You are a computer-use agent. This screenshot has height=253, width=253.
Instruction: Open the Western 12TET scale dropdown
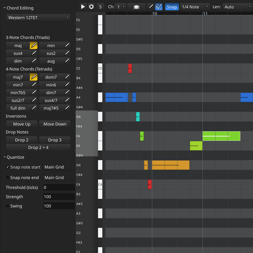(x=38, y=17)
